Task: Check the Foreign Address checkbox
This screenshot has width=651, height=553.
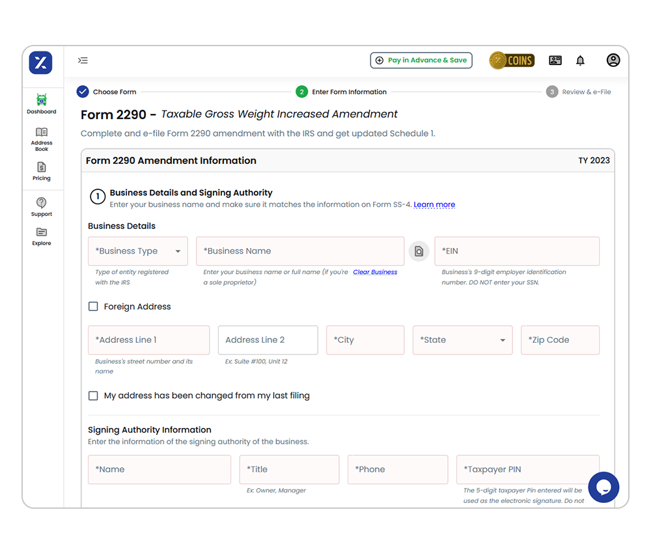Action: pyautogui.click(x=93, y=306)
